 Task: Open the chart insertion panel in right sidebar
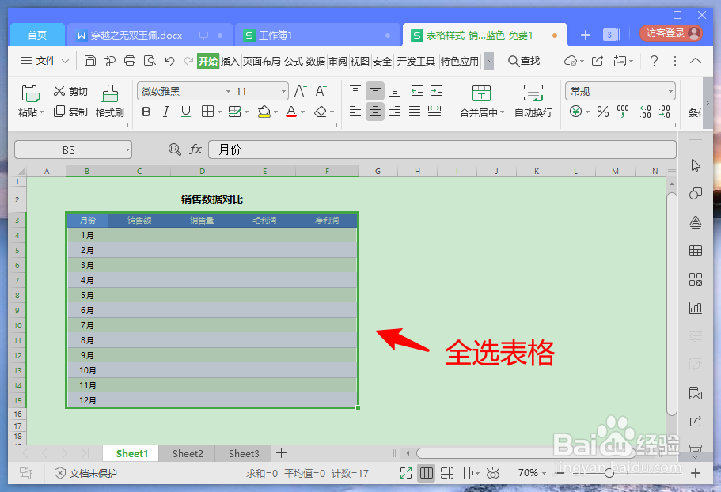coord(696,307)
